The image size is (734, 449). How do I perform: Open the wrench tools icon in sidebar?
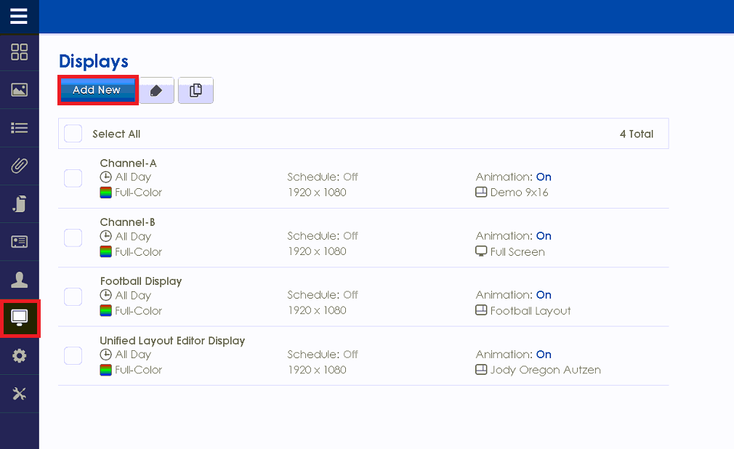coord(19,394)
